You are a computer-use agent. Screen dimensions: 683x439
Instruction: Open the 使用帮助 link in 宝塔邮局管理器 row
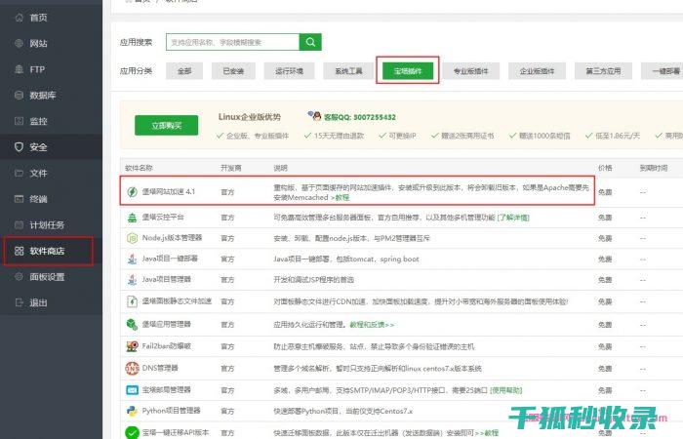505,390
